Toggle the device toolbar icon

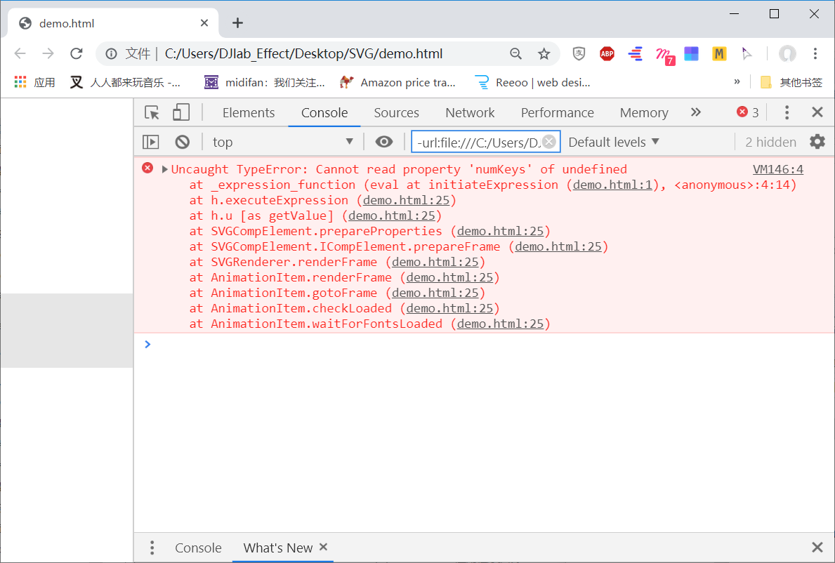tap(181, 112)
